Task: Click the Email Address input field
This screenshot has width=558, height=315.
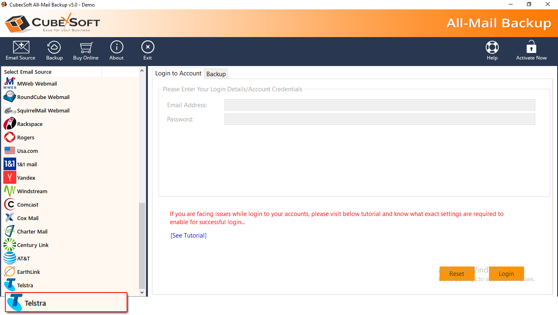Action: (379, 105)
